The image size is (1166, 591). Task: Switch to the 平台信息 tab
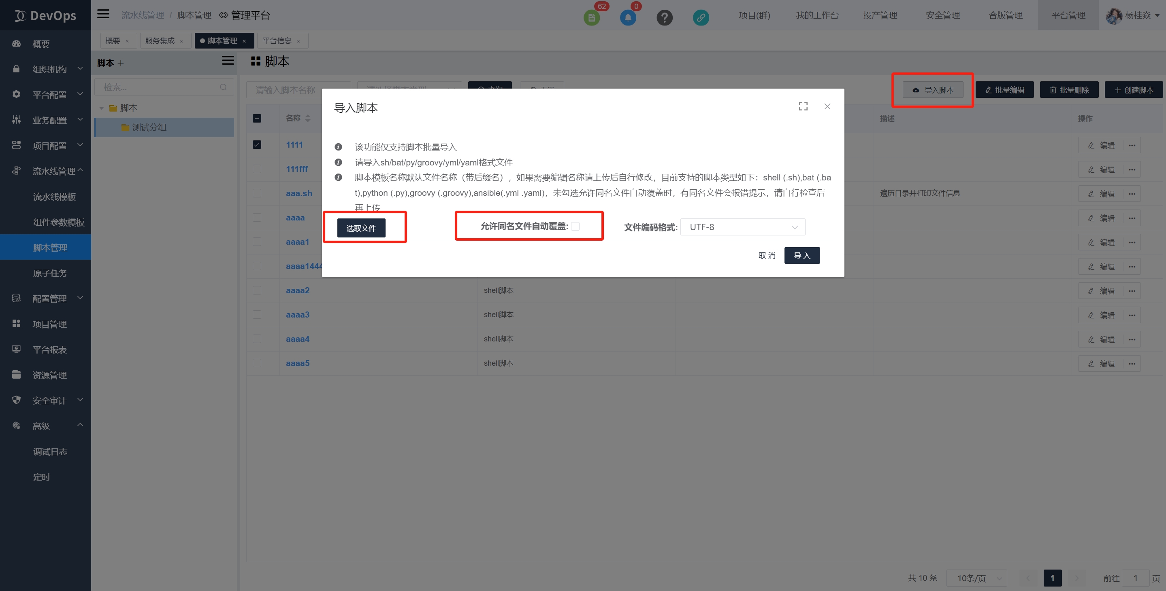point(277,41)
